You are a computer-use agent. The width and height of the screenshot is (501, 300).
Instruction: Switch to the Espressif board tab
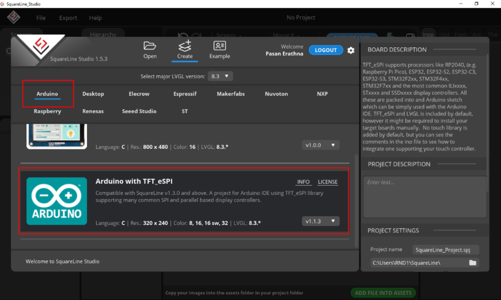click(x=185, y=94)
